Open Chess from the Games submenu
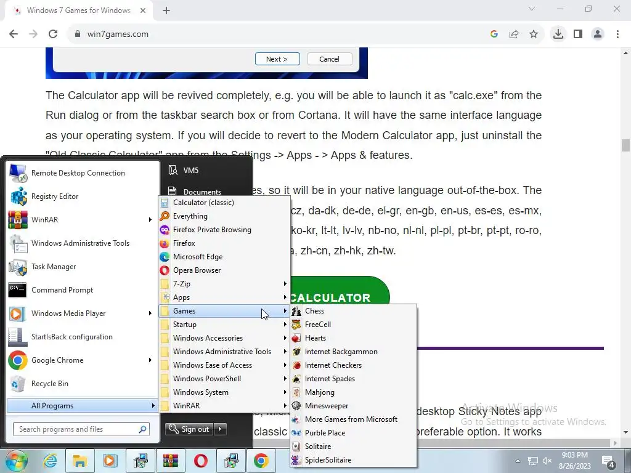The image size is (631, 473). pyautogui.click(x=353, y=311)
